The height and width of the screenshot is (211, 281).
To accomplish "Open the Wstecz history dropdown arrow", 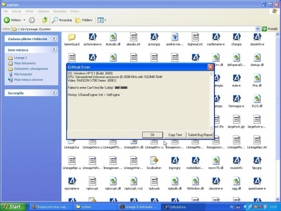I will pos(24,20).
